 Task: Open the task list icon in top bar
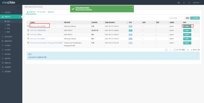click(x=179, y=3)
